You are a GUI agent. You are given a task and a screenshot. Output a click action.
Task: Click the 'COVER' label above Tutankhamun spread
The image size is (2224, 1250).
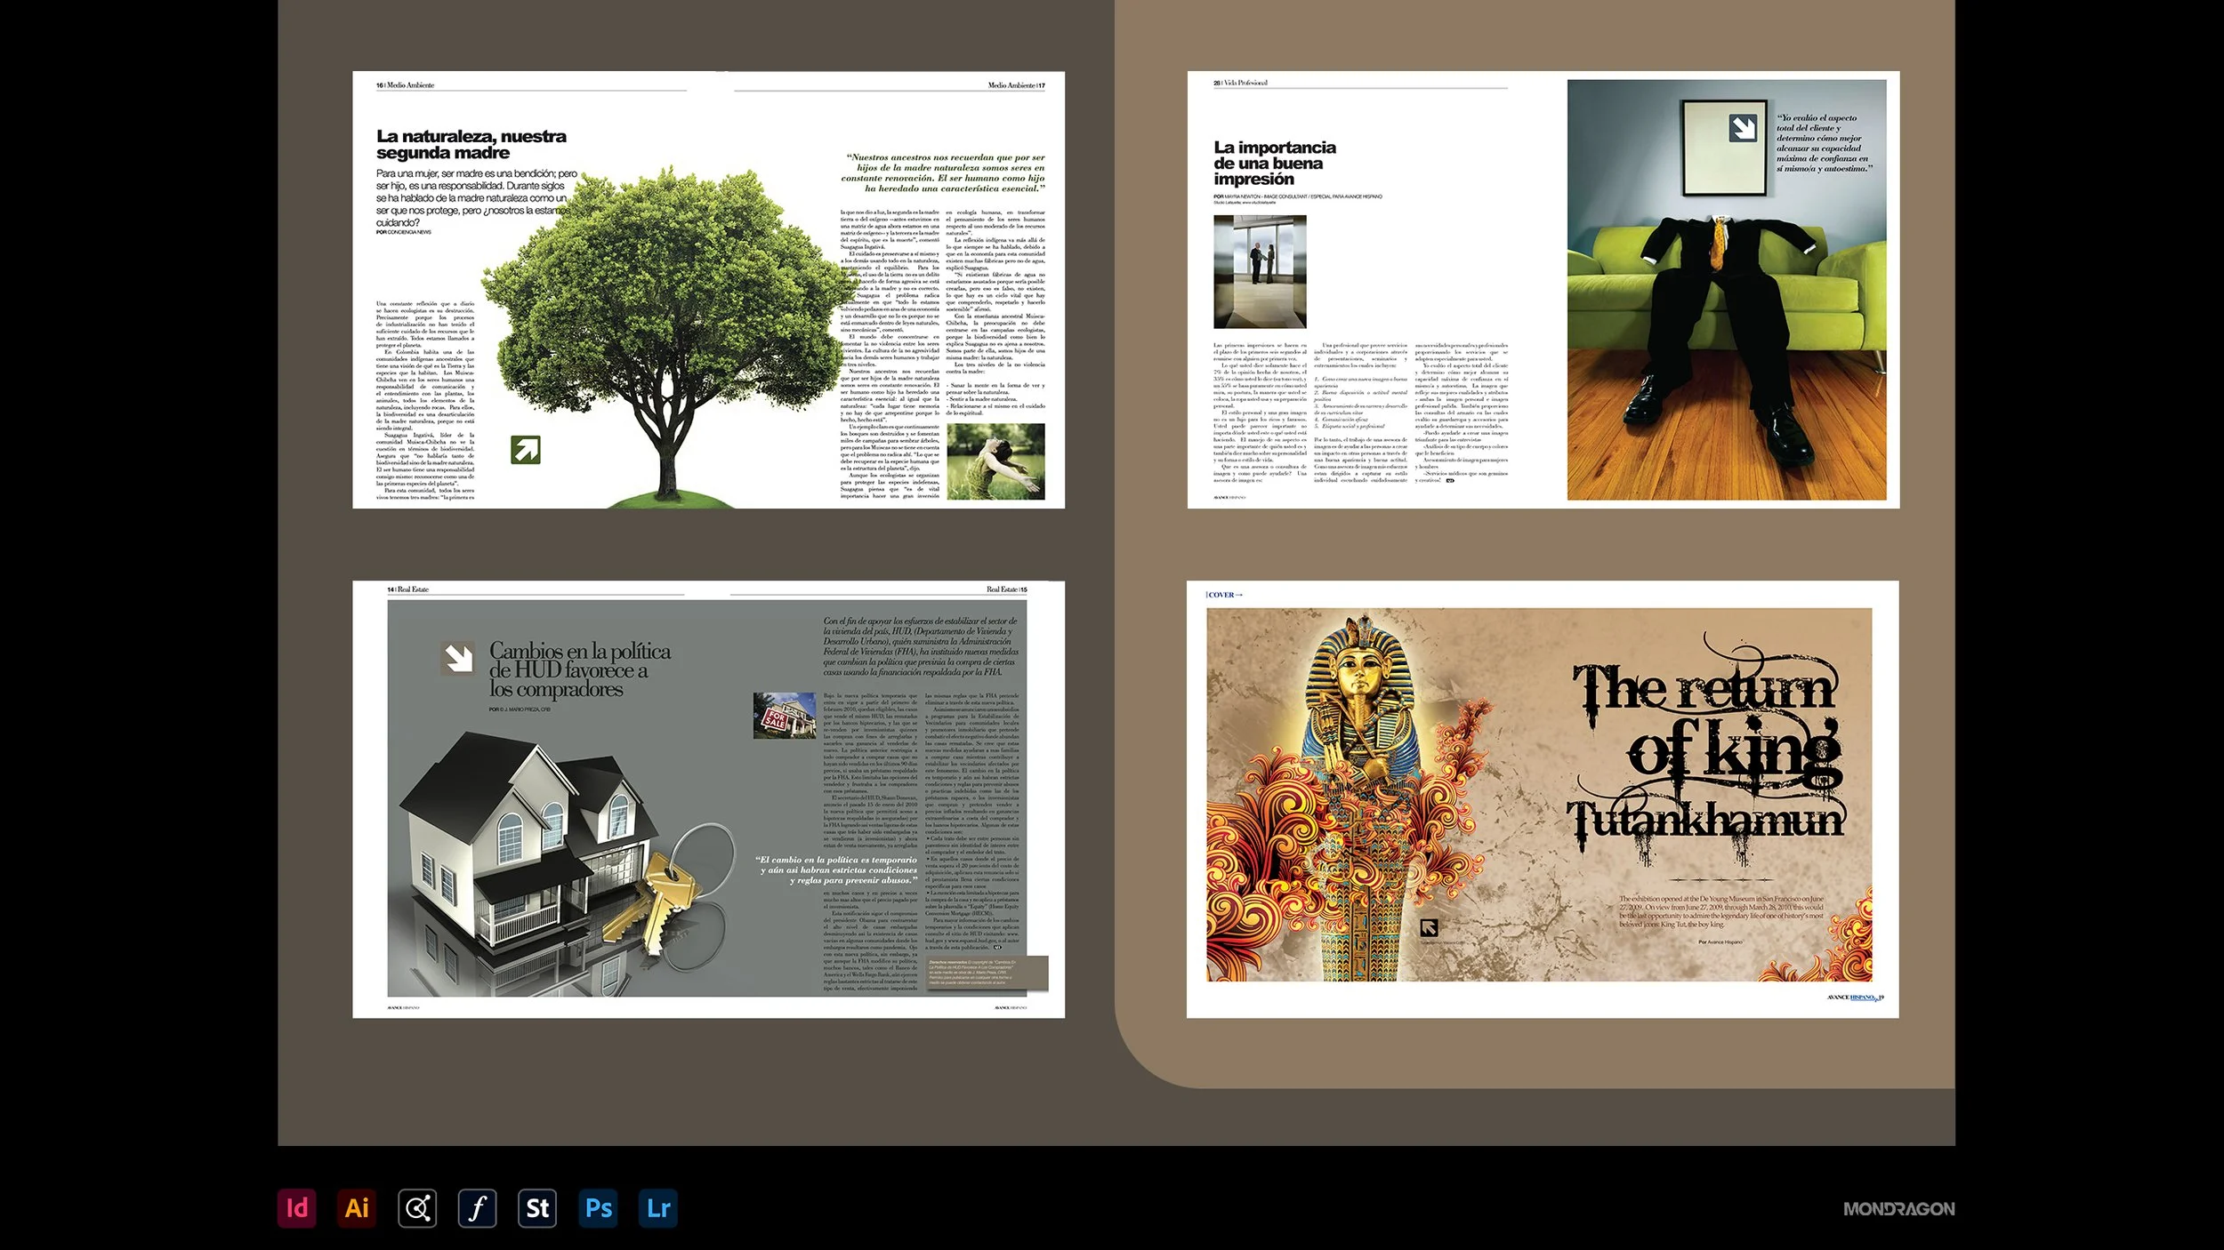1224,595
